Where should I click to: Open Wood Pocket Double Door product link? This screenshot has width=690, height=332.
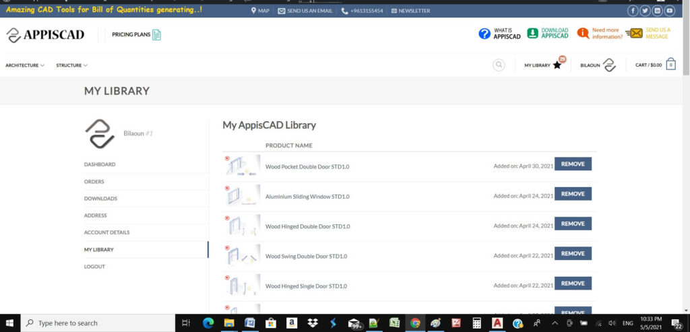(307, 166)
